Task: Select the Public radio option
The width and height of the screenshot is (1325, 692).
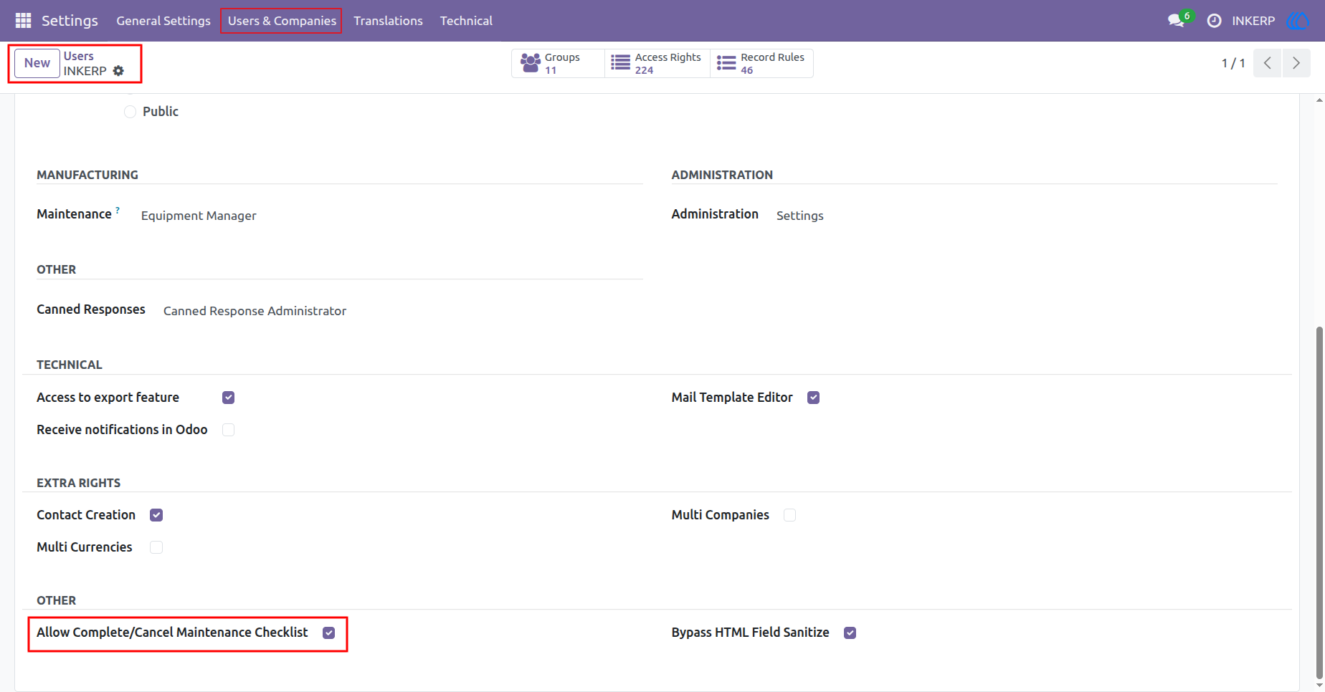Action: click(130, 112)
